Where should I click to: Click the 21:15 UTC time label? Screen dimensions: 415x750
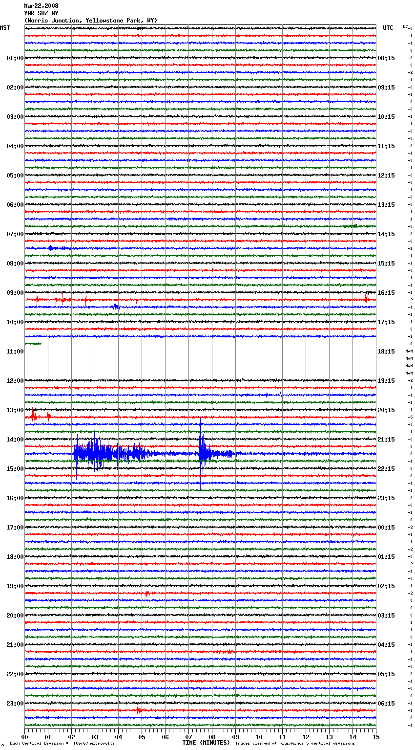click(x=386, y=440)
